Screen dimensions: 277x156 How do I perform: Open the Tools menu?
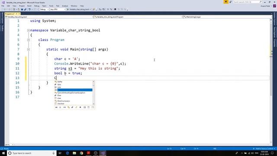pyautogui.click(x=51, y=6)
